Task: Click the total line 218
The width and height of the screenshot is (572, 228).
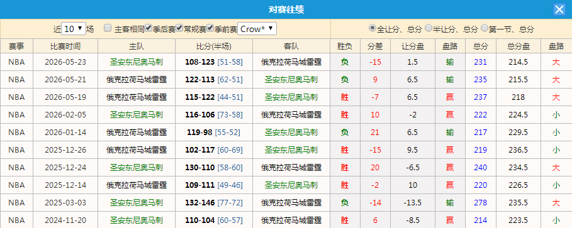Action: (519, 97)
